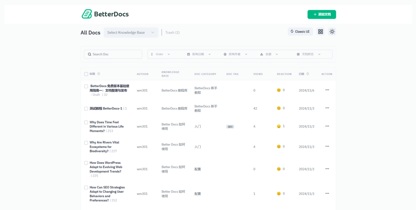Click the VIEWS column header
416x210 pixels.
pos(258,74)
